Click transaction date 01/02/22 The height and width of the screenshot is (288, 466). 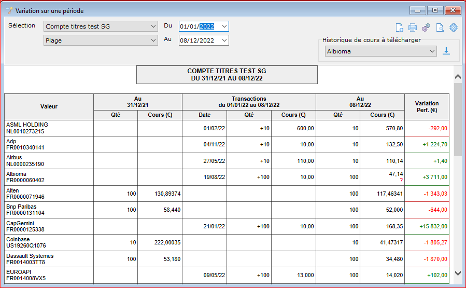214,128
